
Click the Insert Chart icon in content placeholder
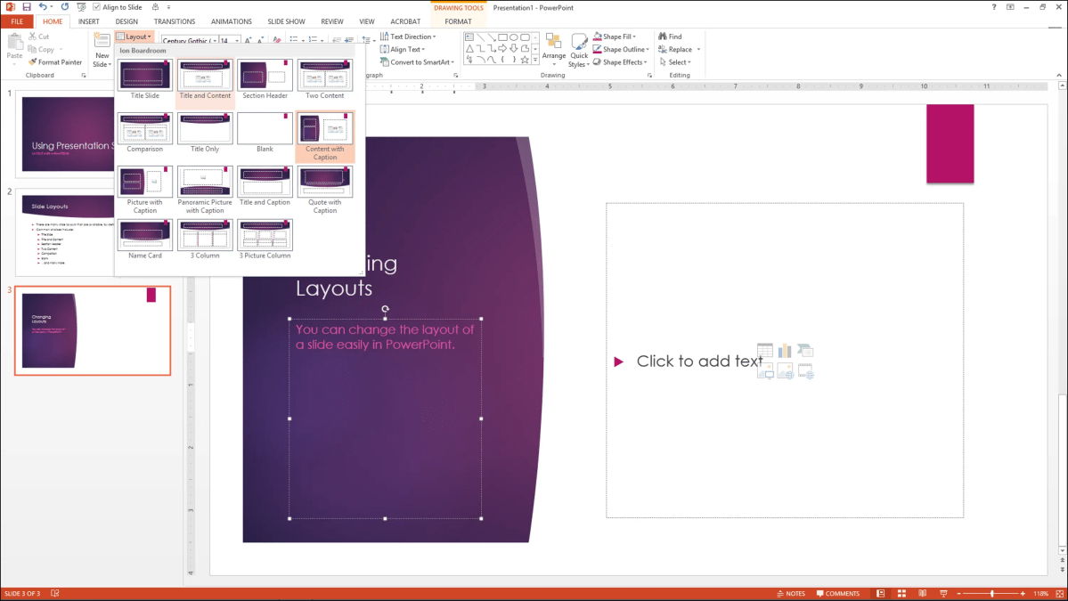(785, 351)
